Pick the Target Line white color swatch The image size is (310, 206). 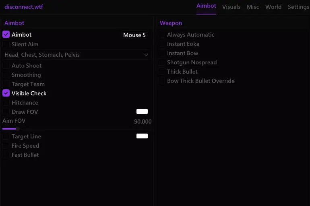tap(142, 136)
